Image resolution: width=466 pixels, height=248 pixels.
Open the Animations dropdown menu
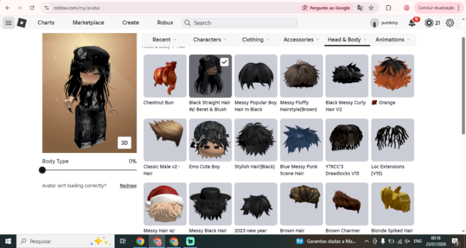(393, 40)
